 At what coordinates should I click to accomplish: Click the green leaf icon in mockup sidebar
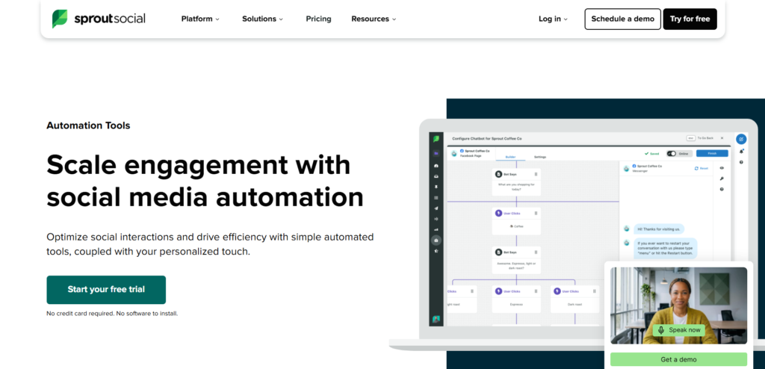(436, 139)
